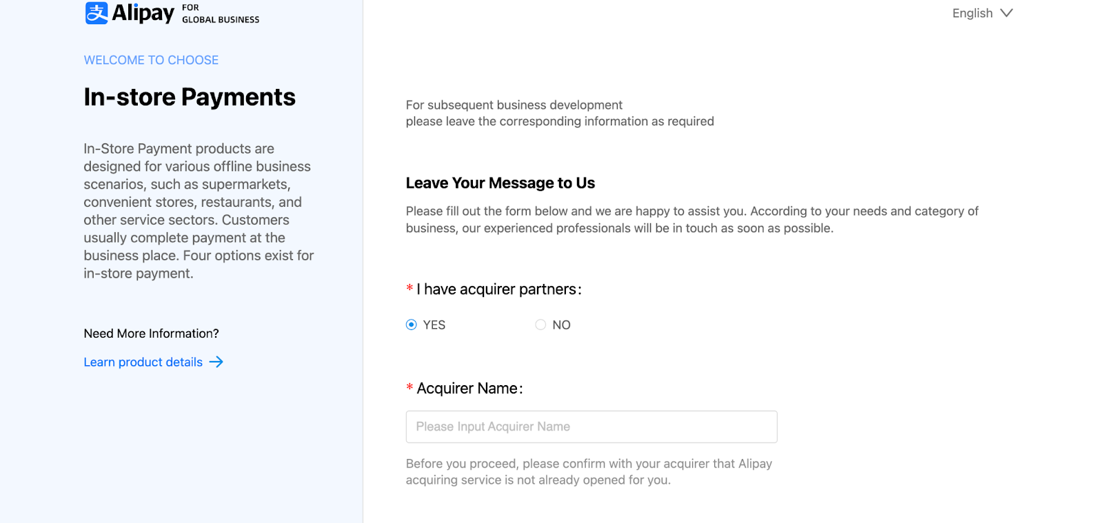Click the 'Before you proceed' acquirer notice

coord(589,472)
